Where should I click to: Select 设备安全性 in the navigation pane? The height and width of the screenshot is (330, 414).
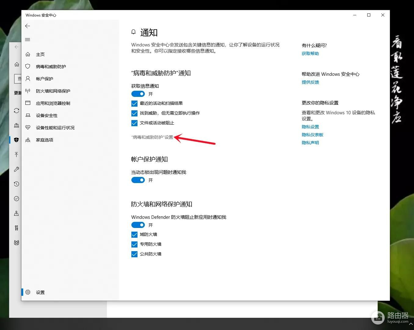(47, 116)
